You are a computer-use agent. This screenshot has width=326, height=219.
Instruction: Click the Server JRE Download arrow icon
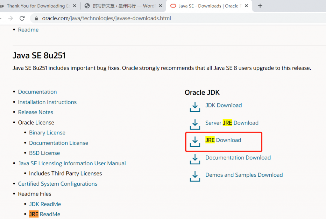point(195,124)
